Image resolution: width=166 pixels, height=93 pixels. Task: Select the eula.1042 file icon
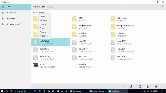36,58
